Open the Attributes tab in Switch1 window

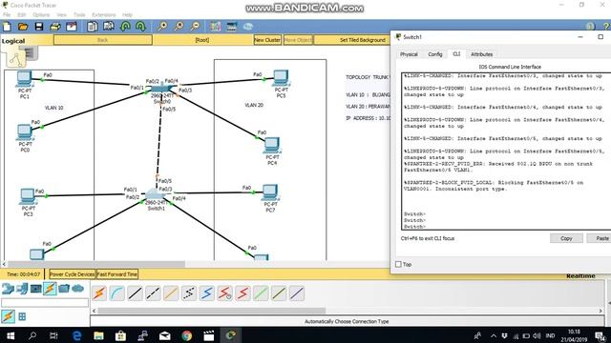[x=481, y=54]
